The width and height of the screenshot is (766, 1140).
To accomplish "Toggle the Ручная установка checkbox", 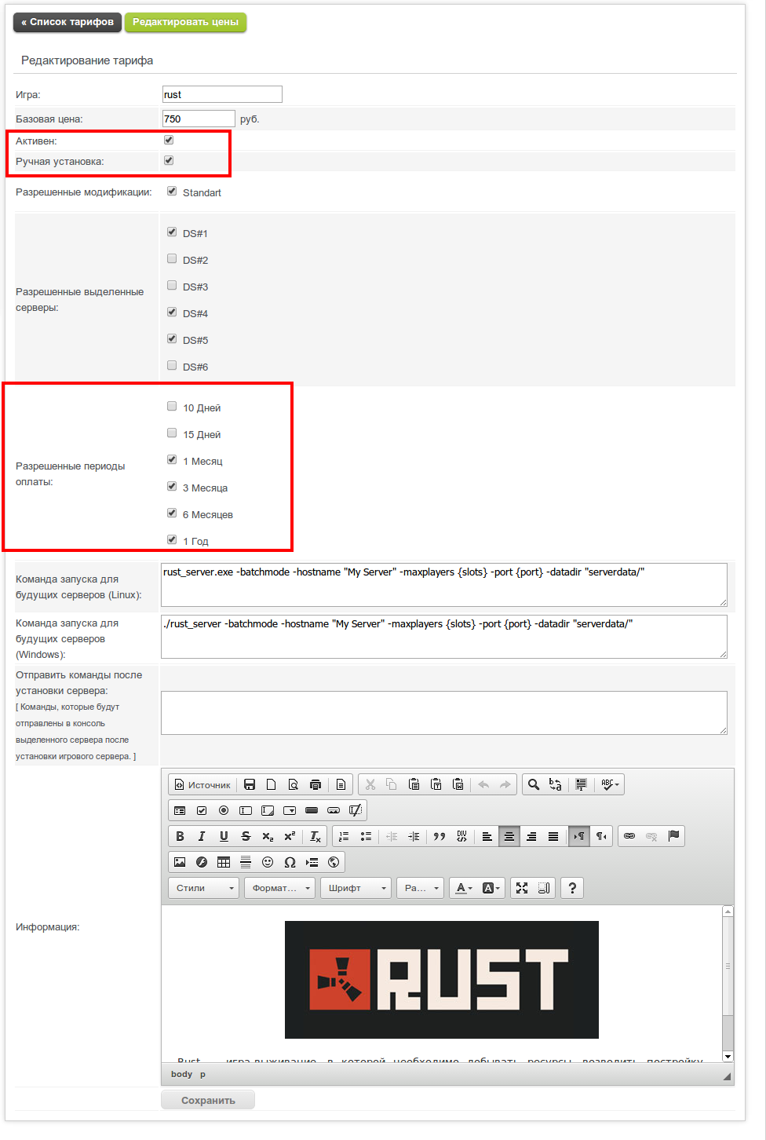I will tap(169, 160).
